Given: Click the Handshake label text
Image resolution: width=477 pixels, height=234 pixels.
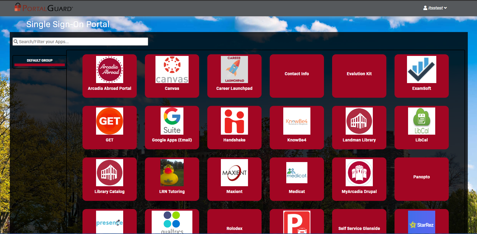Looking at the screenshot, I should [234, 140].
